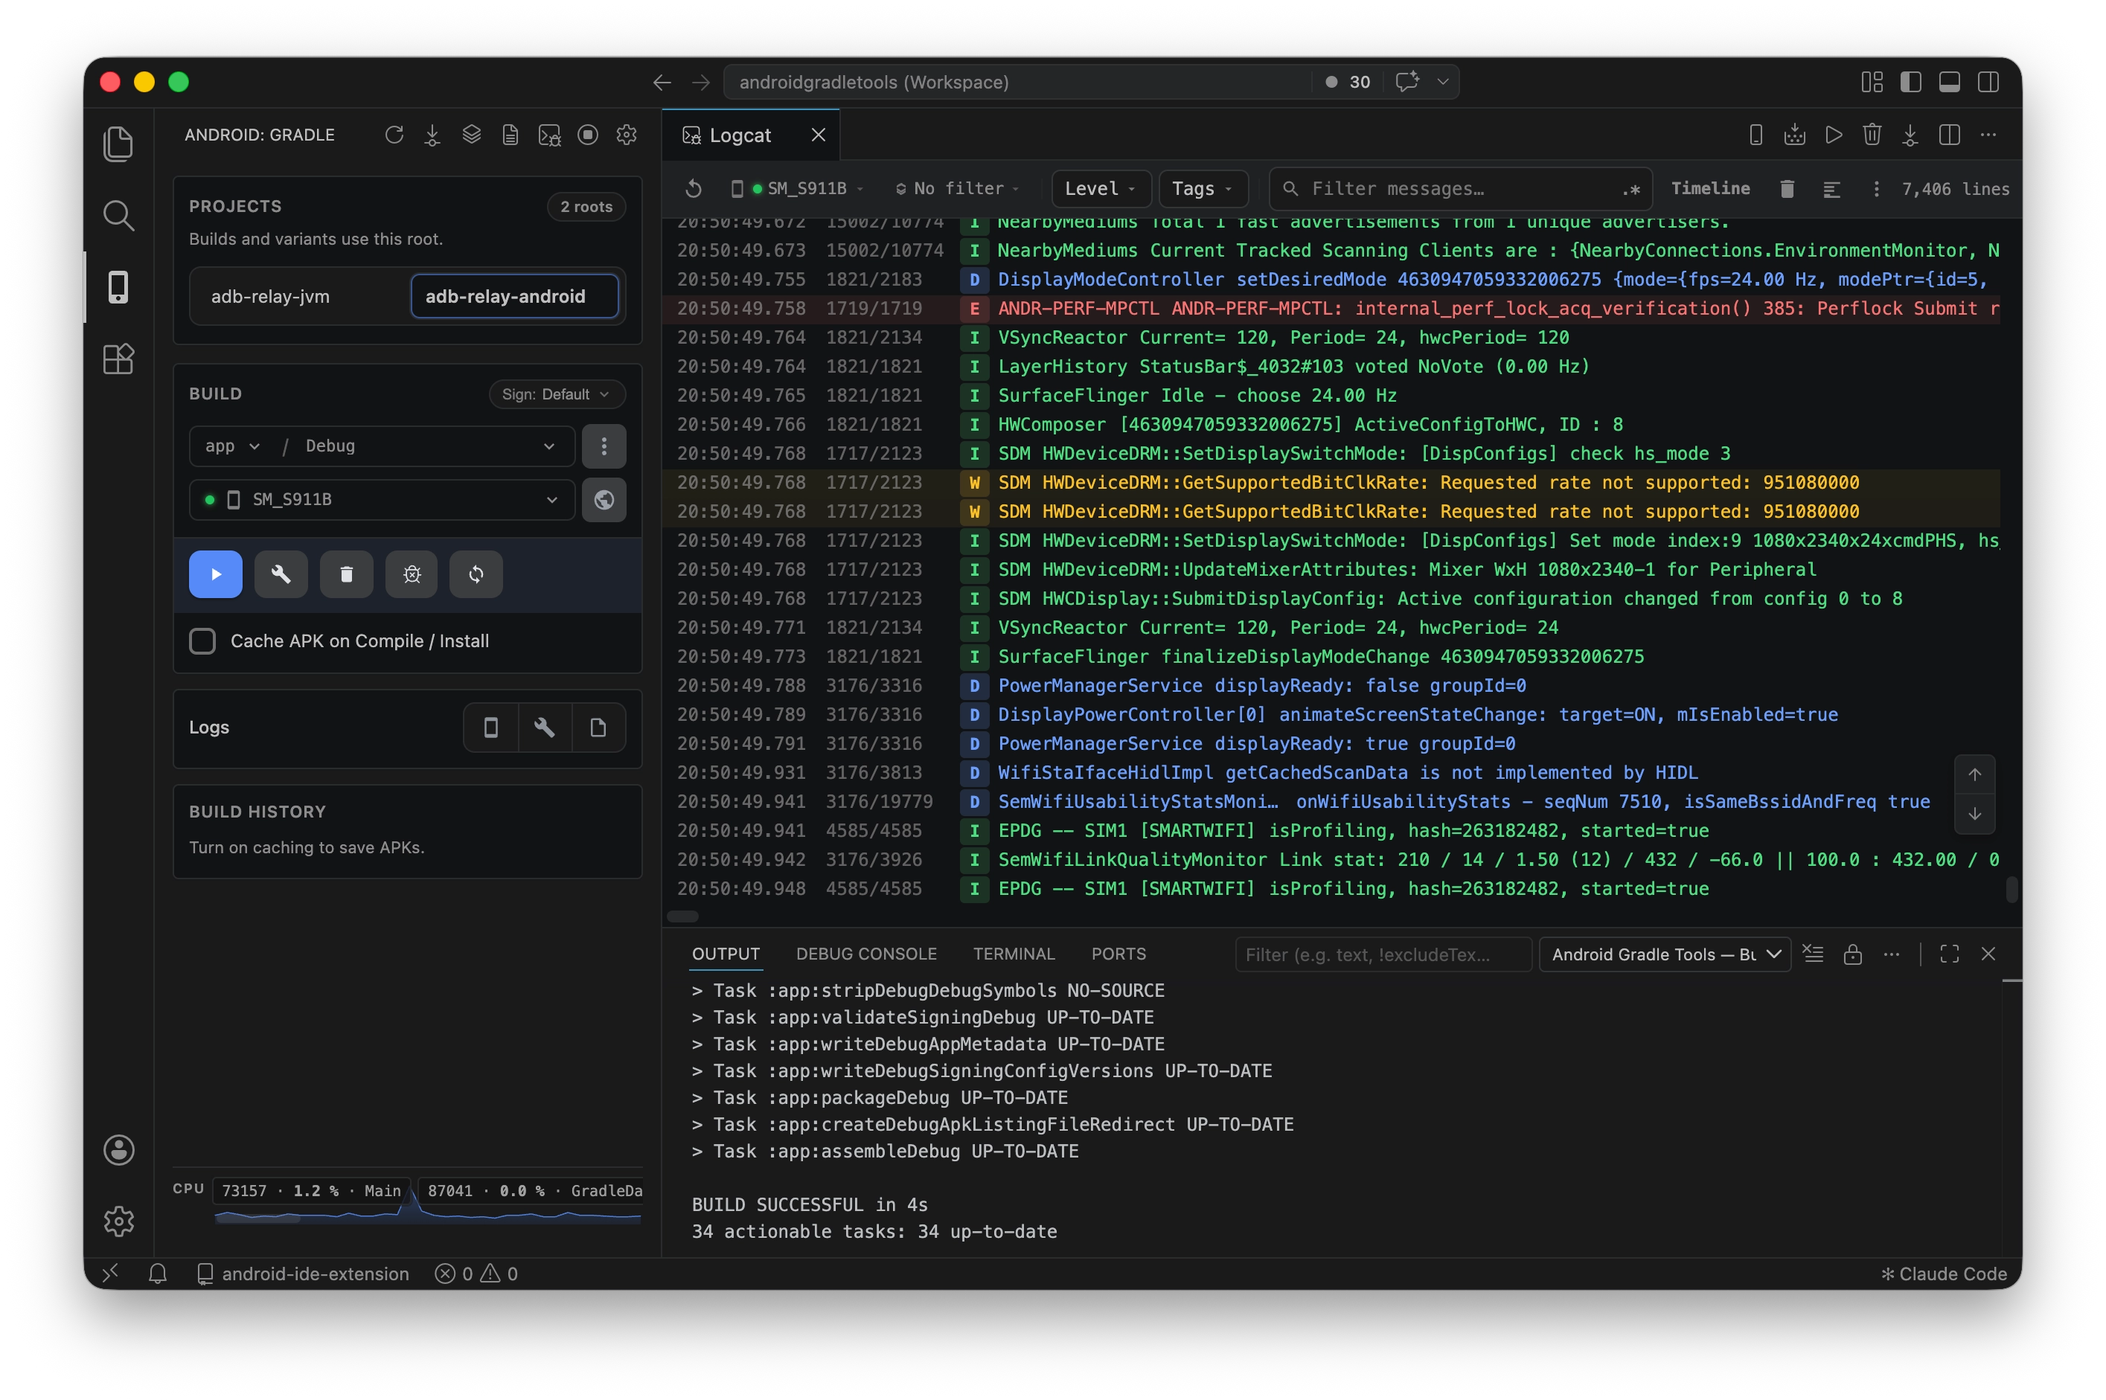Open the Manage gear in activity bar
Image resolution: width=2106 pixels, height=1400 pixels.
(x=119, y=1221)
